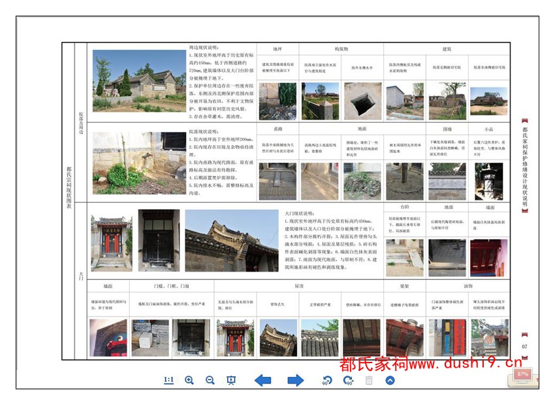Go to the previous image
The image size is (555, 405).
point(262,380)
